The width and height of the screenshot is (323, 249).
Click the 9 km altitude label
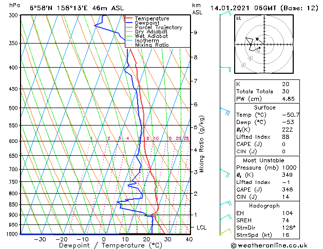coord(195,32)
